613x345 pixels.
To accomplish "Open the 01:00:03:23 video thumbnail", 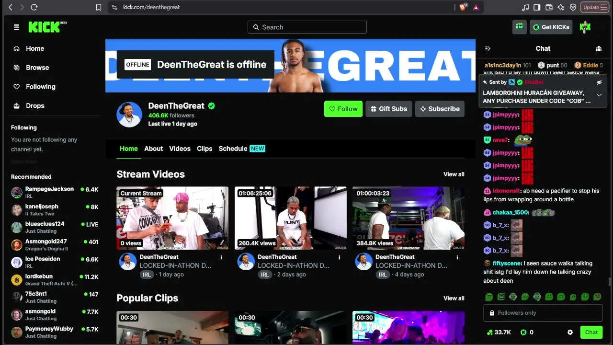I will 409,218.
